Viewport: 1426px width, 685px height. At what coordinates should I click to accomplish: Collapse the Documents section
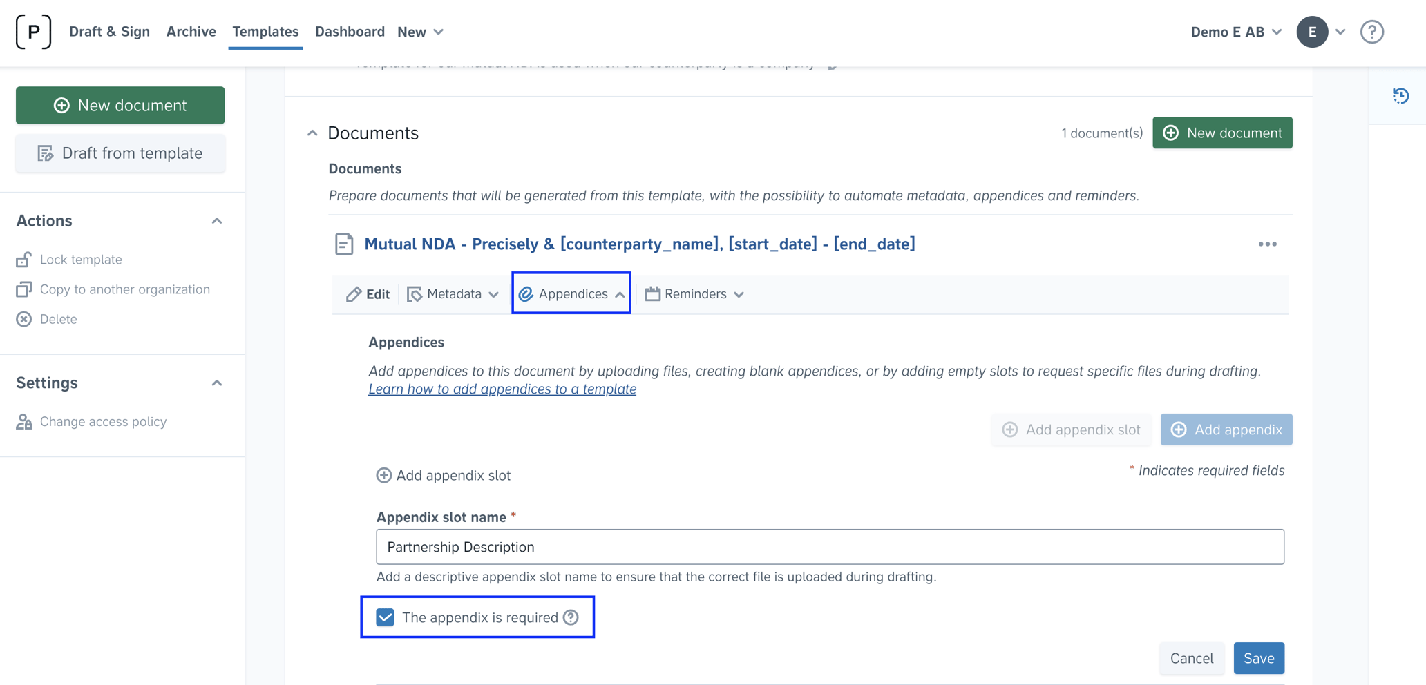[312, 133]
